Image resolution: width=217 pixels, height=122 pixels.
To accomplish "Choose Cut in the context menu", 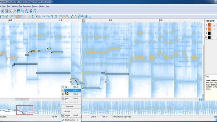I will pos(71,87).
